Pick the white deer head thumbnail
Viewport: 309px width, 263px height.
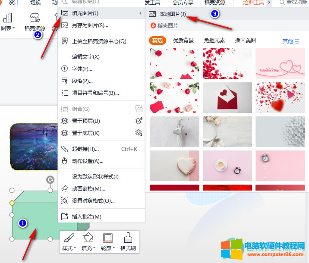point(174,131)
